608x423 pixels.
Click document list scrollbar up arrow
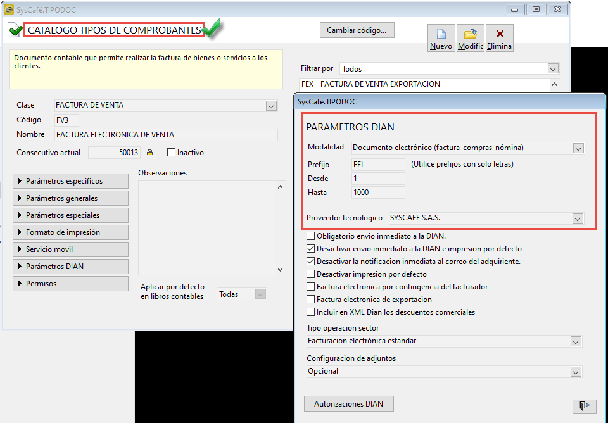coord(554,84)
